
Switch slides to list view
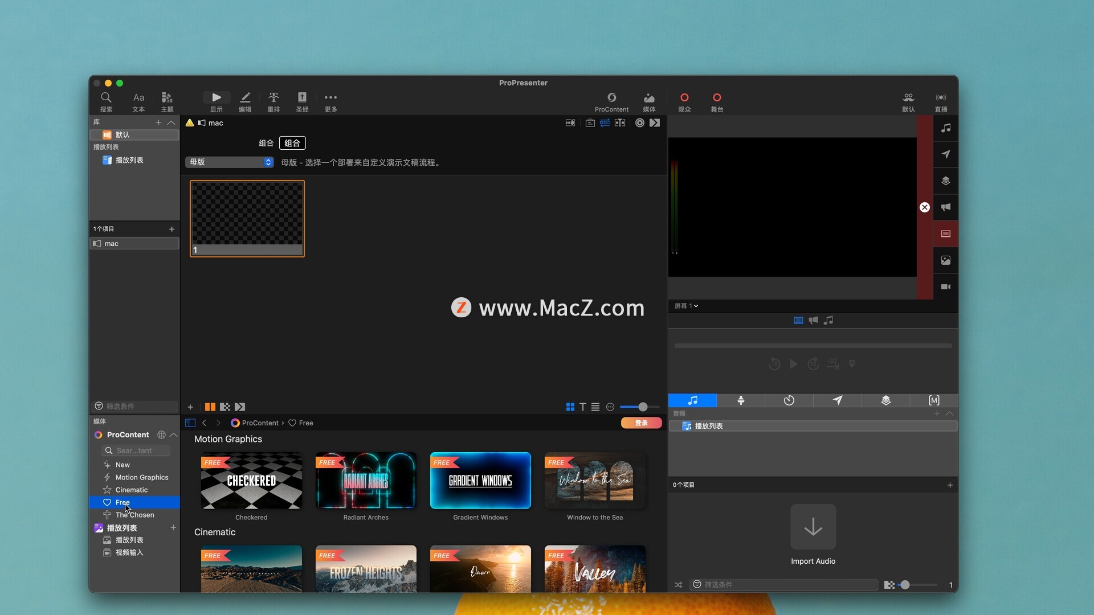[x=595, y=407]
